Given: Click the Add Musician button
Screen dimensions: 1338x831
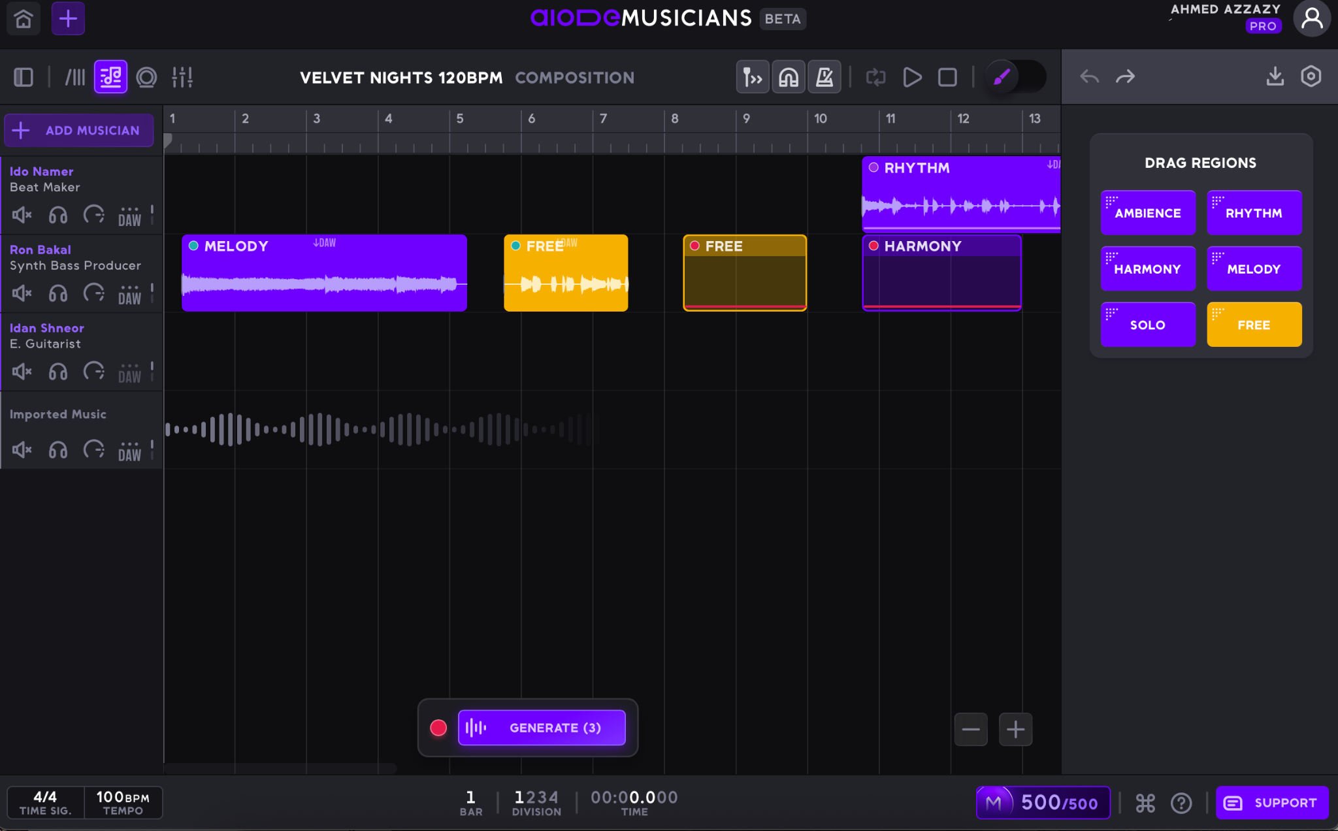Looking at the screenshot, I should pos(79,130).
